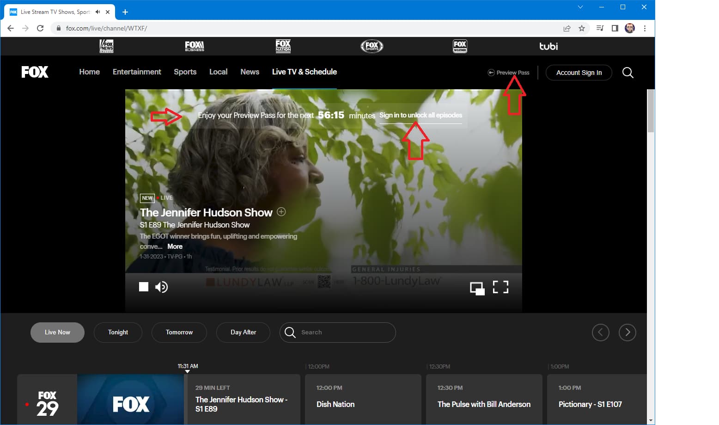Viewport: 719px width, 425px height.
Task: Open the Fox Sports network logo
Action: click(x=372, y=46)
